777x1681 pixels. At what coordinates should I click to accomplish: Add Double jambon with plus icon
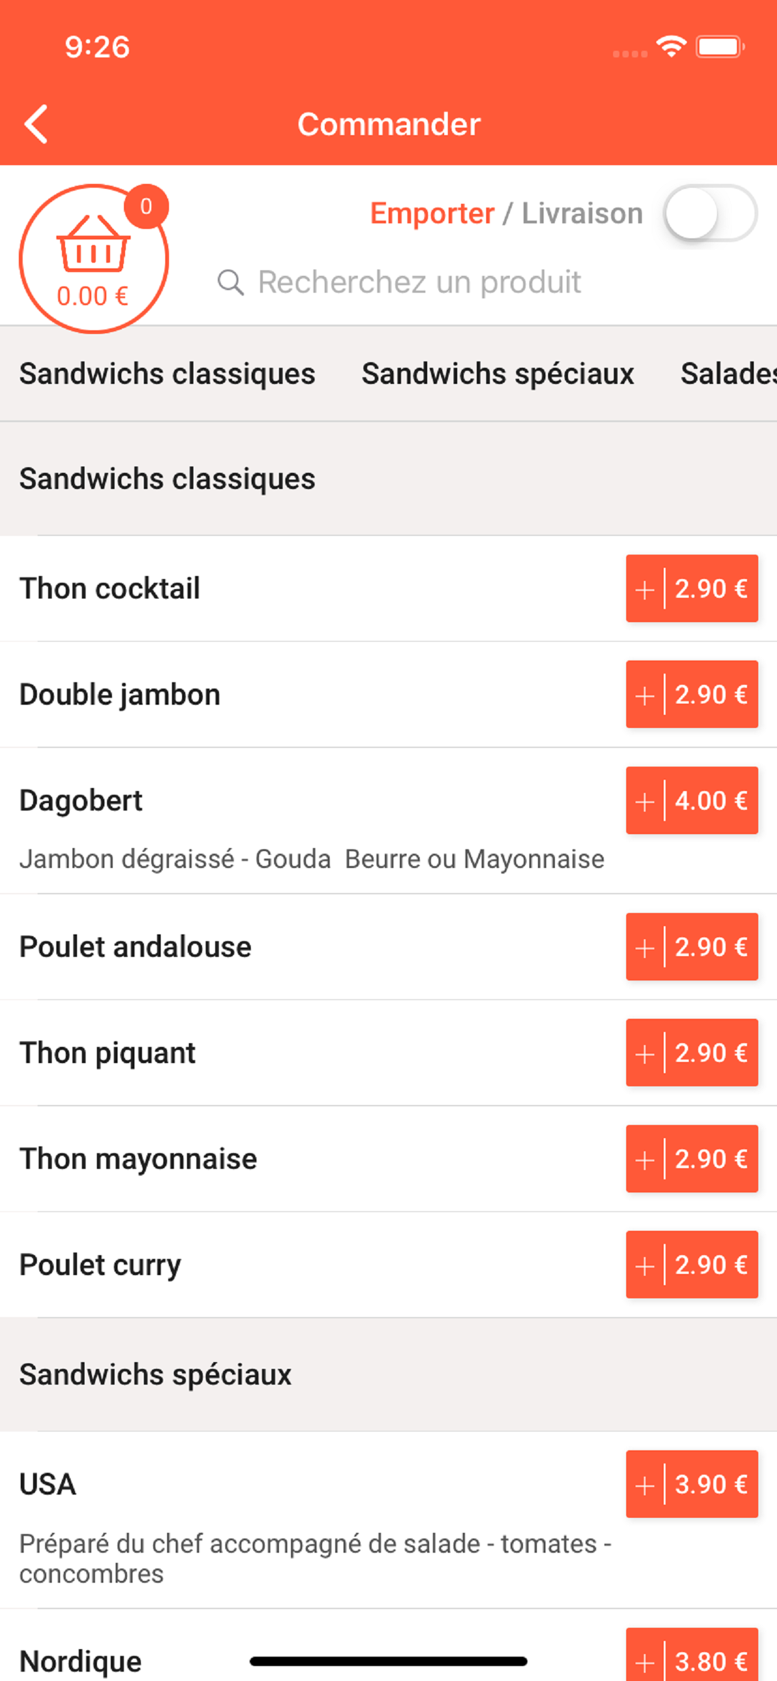[x=644, y=695]
